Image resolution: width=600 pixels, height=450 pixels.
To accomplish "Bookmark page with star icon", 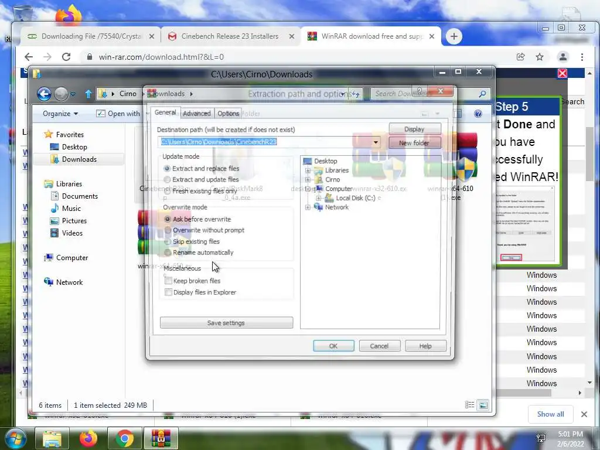I will coord(540,57).
